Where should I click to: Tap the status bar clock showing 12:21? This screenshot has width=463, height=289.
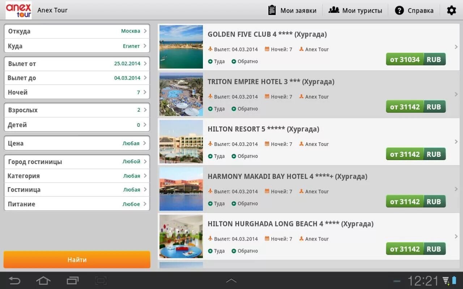coord(423,281)
